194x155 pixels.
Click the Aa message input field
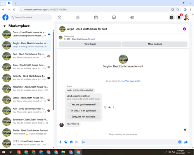(129, 142)
